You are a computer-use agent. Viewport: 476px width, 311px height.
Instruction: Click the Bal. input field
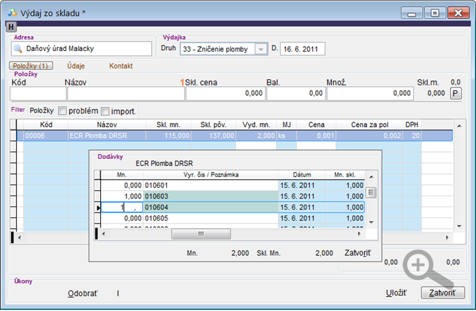pos(296,94)
